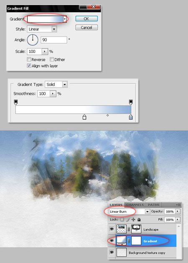Click the lock position move icon
The image size is (188, 263).
tap(133, 219)
